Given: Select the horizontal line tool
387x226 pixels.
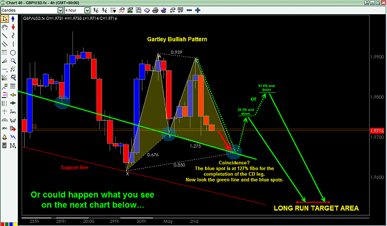Looking at the screenshot, I should tap(5, 69).
